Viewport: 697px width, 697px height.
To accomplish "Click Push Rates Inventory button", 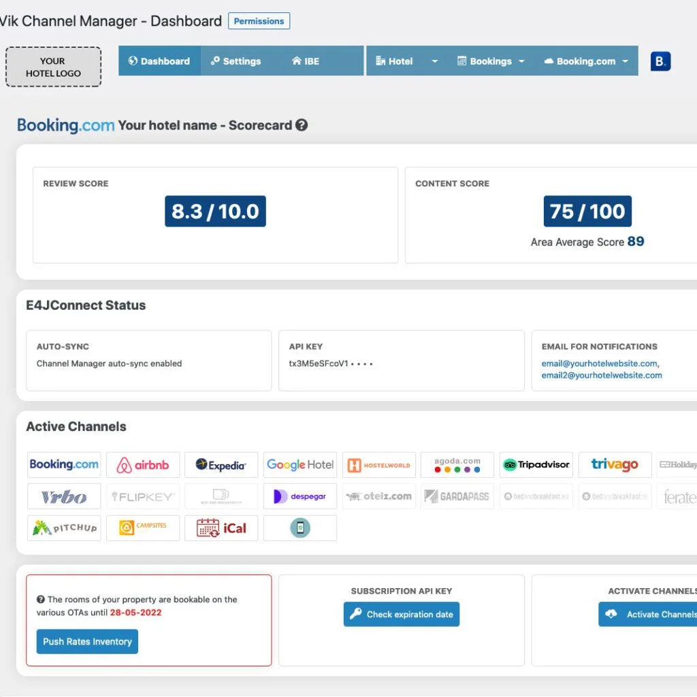I will [x=87, y=641].
